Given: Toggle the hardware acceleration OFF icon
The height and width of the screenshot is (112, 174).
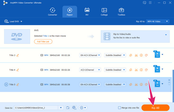Looking at the screenshot, I should click(74, 108).
